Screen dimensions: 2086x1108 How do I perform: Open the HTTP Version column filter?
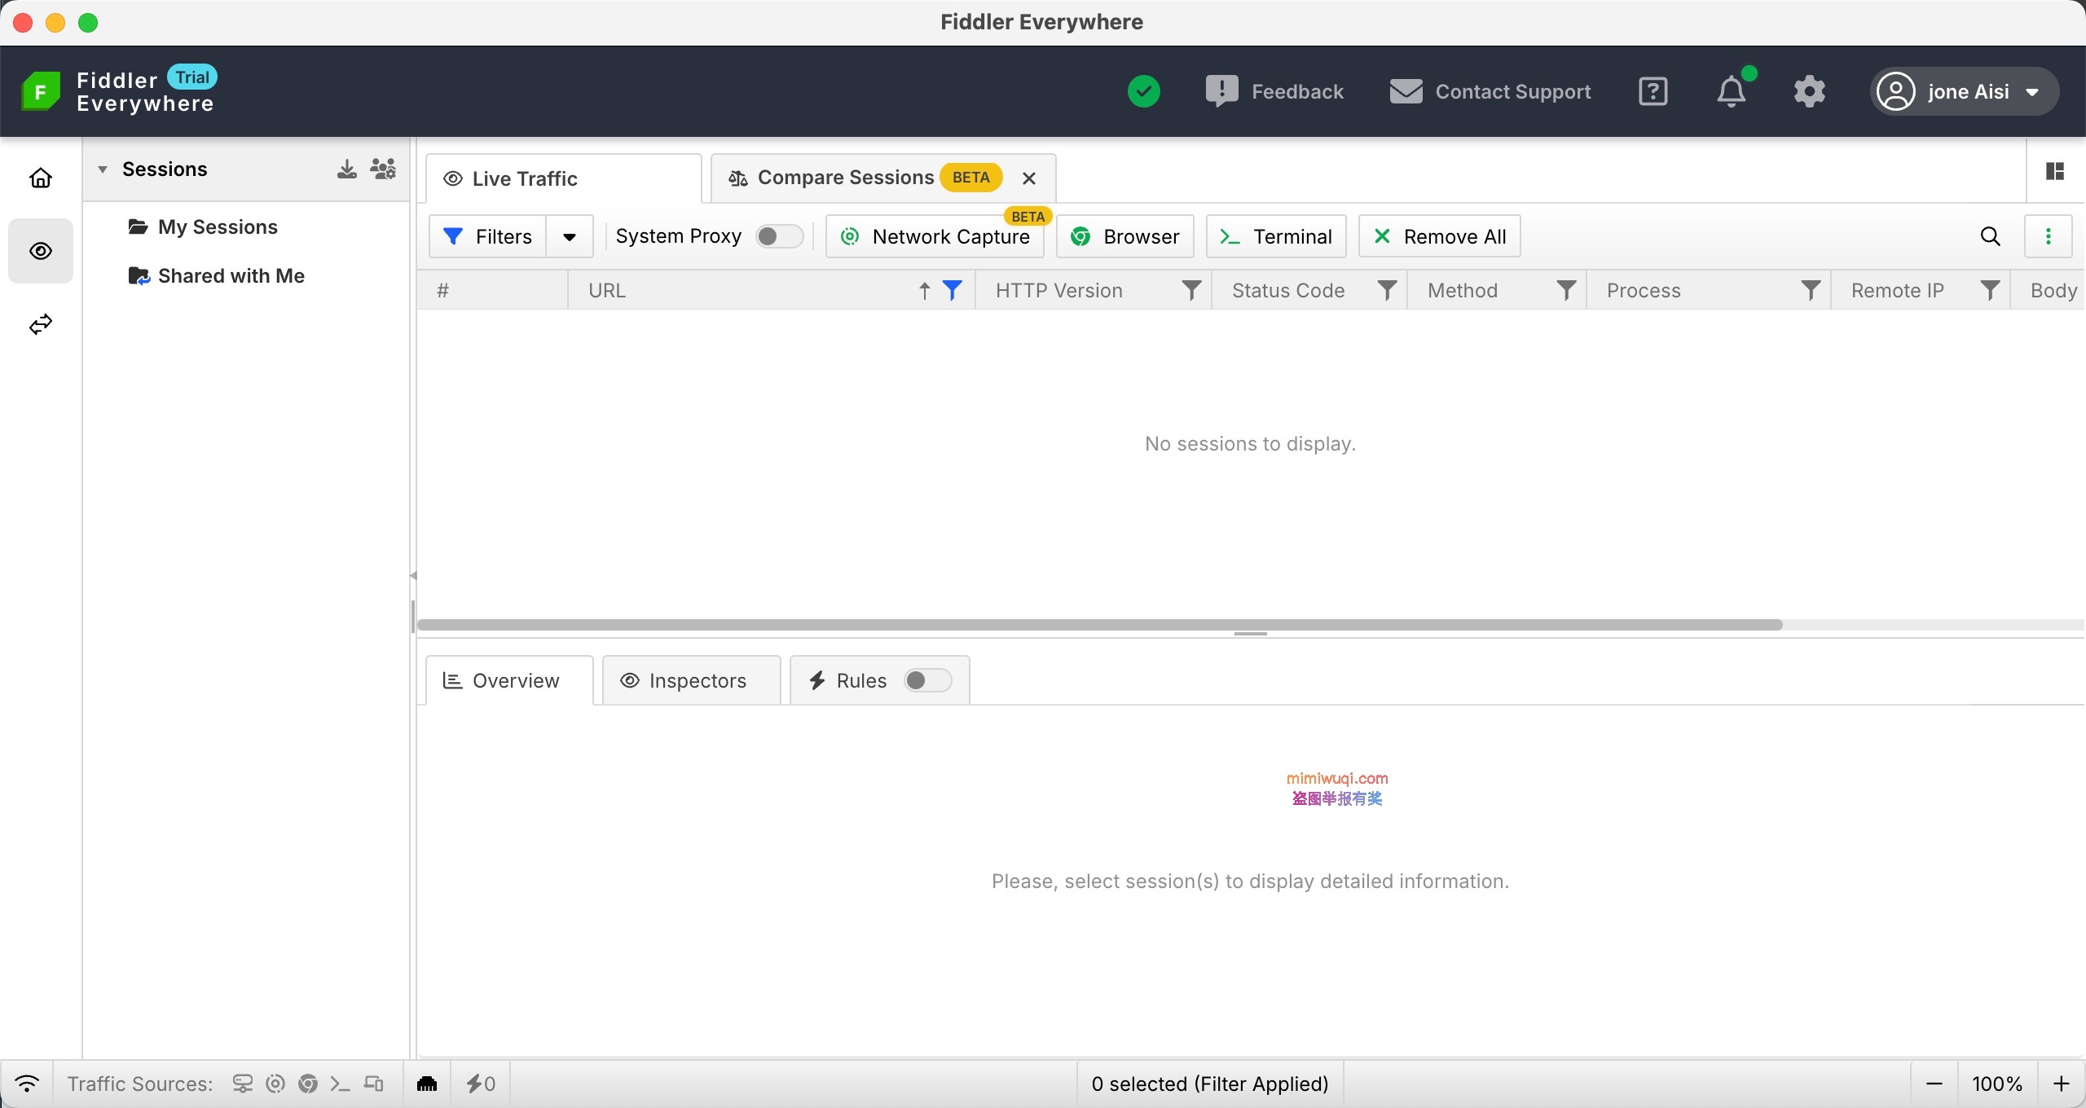click(x=1191, y=291)
